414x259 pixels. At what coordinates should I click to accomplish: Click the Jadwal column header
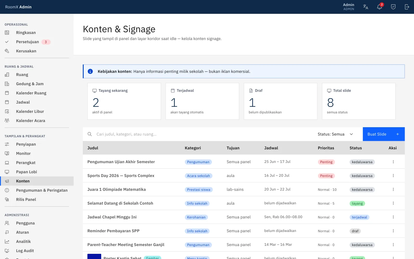click(271, 148)
